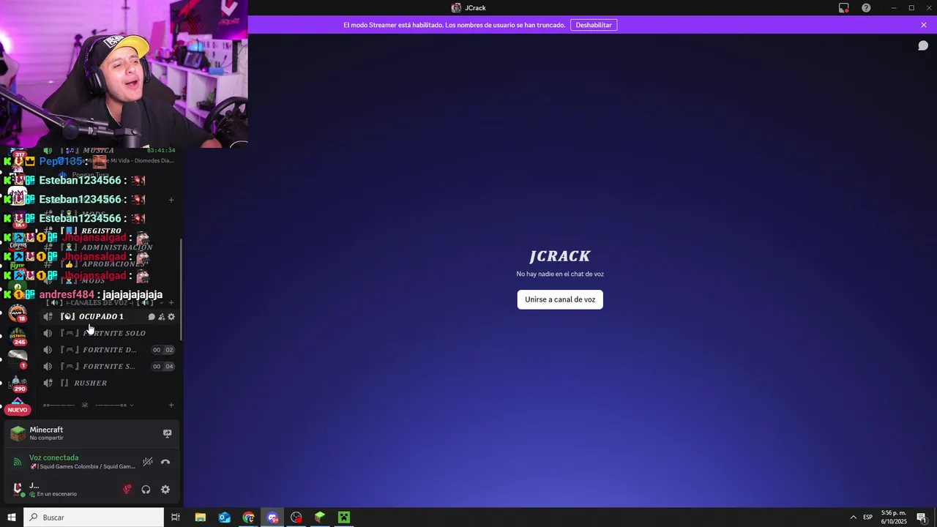
Task: Open server with 1 notification badge
Action: coord(18,360)
